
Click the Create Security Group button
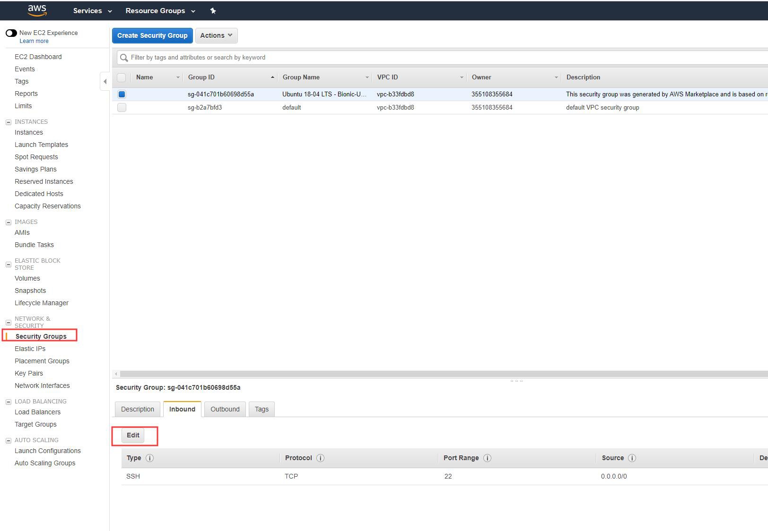[x=152, y=35]
